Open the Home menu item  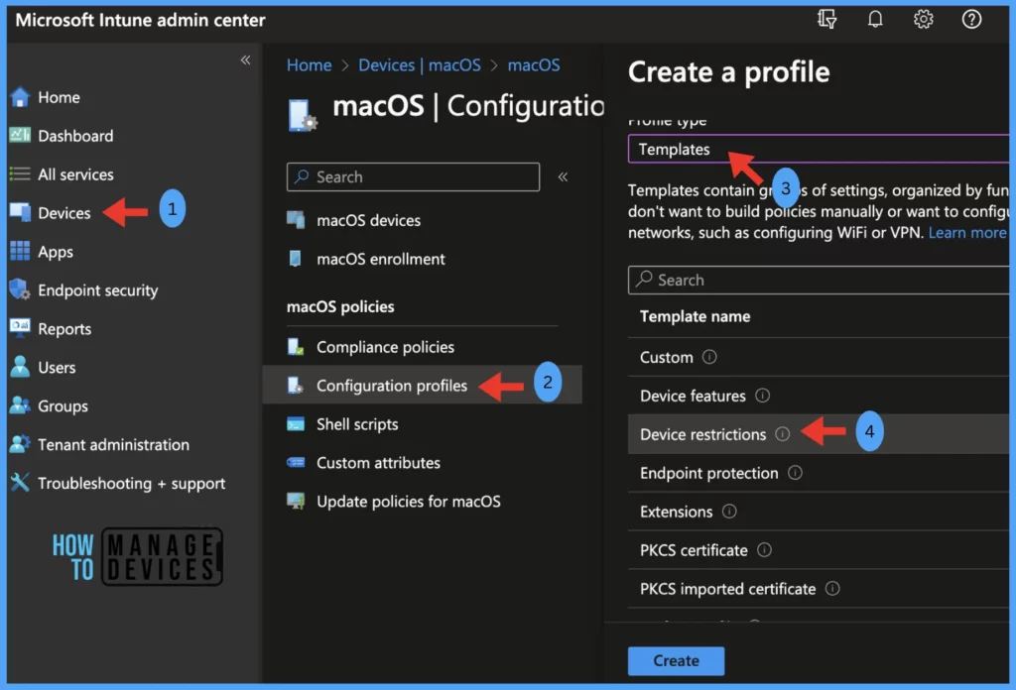pyautogui.click(x=59, y=97)
